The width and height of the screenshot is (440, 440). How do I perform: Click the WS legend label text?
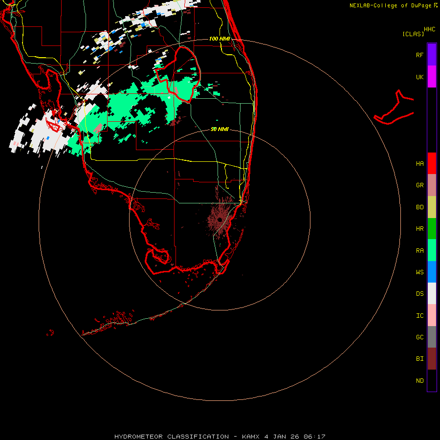419,272
